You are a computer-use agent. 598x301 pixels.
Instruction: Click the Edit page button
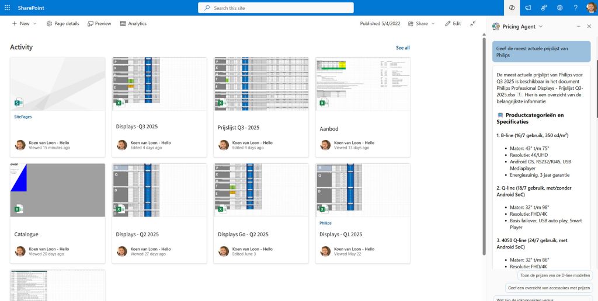[453, 23]
